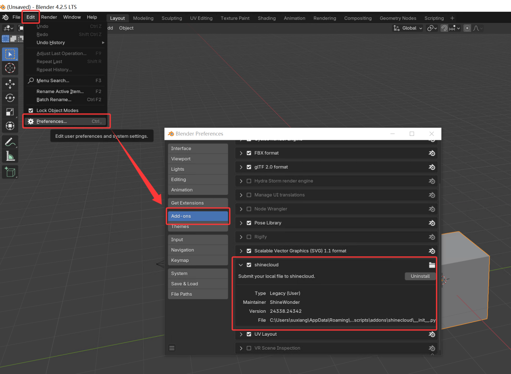Open the Interface preferences section
511x374 pixels.
tap(198, 149)
